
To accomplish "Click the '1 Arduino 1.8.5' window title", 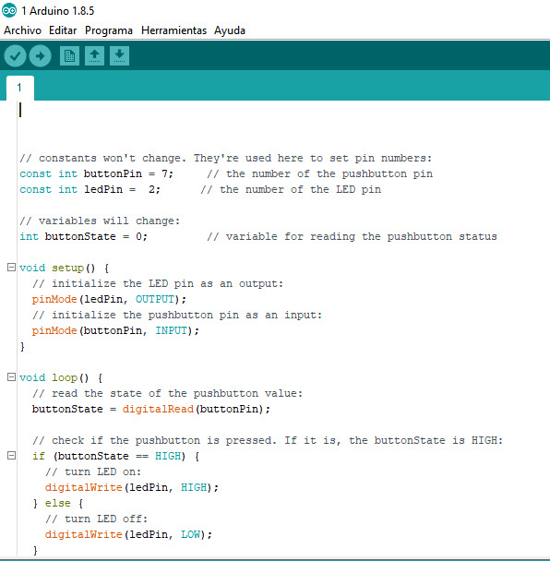I will 57,11.
